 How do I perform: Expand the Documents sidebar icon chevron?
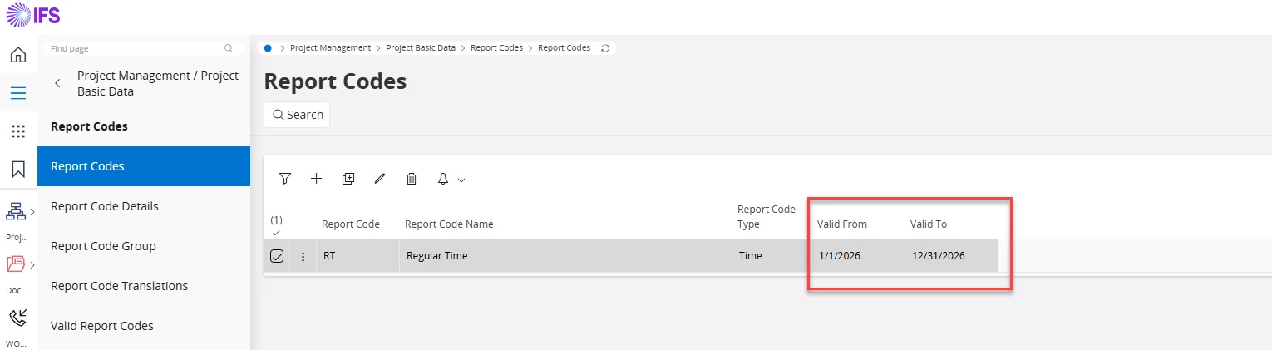(x=32, y=265)
